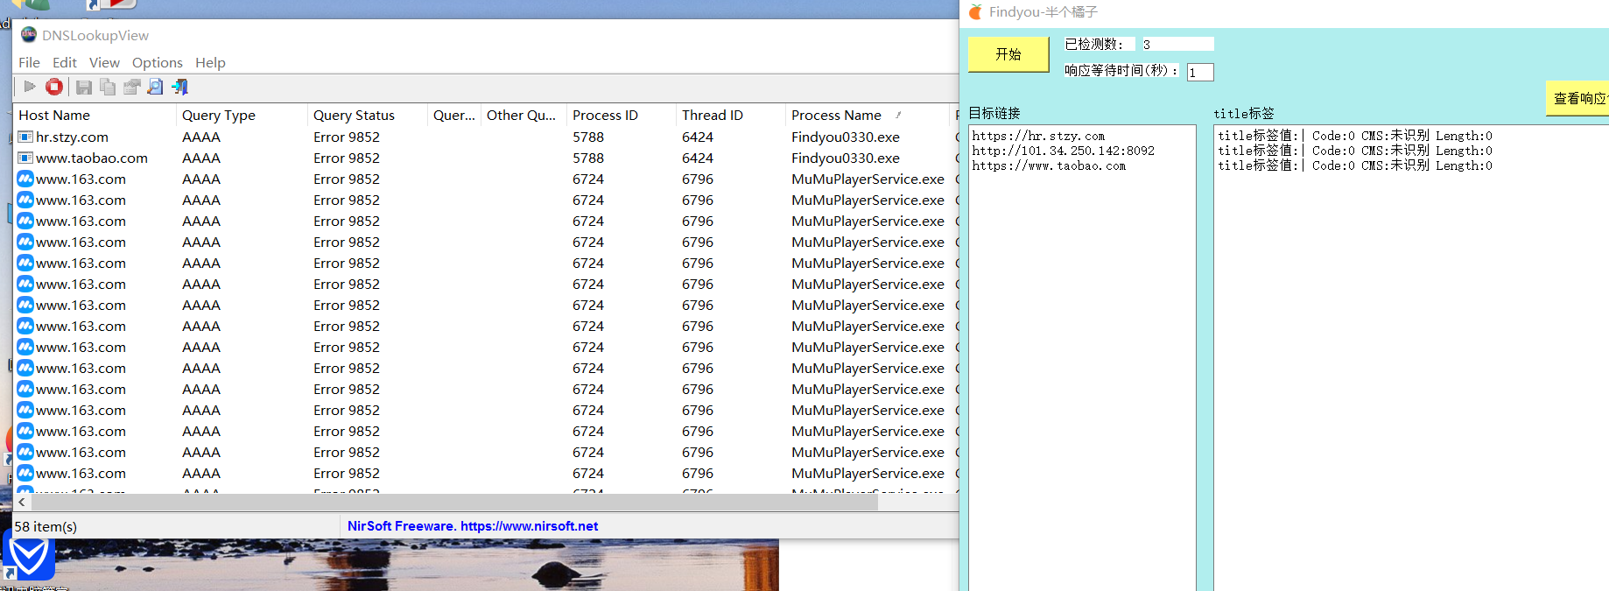Viewport: 1609px width, 591px height.
Task: Open the File menu in DNSLookupView
Action: point(29,63)
